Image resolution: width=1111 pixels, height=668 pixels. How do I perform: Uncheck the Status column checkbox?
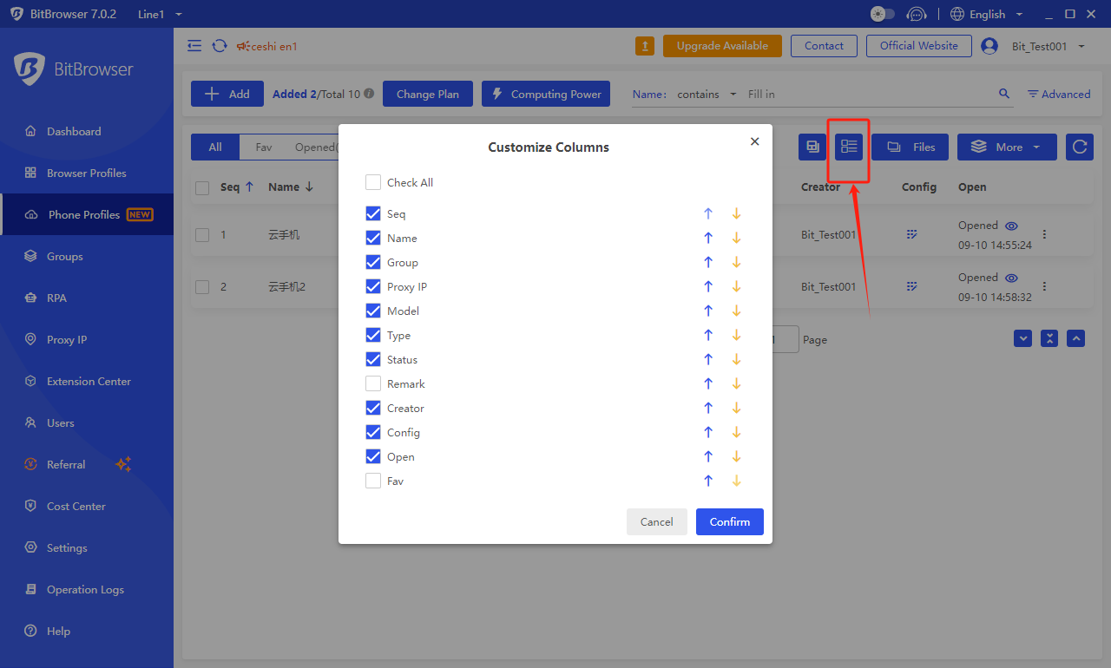tap(373, 360)
